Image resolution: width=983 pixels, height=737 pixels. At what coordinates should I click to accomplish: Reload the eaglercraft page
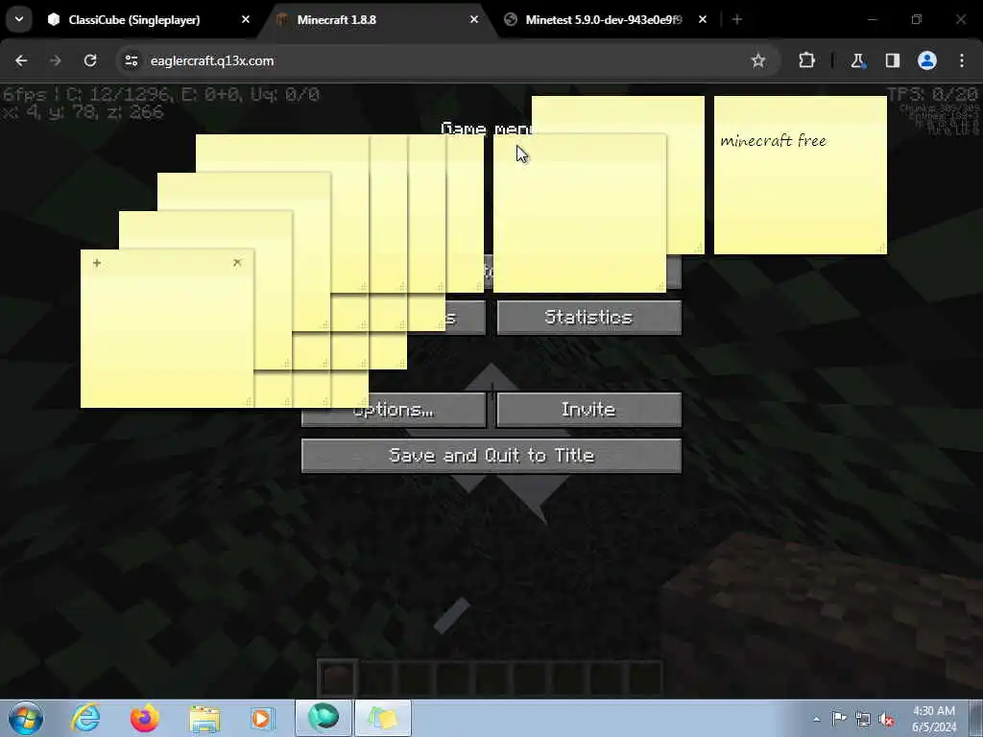[90, 60]
